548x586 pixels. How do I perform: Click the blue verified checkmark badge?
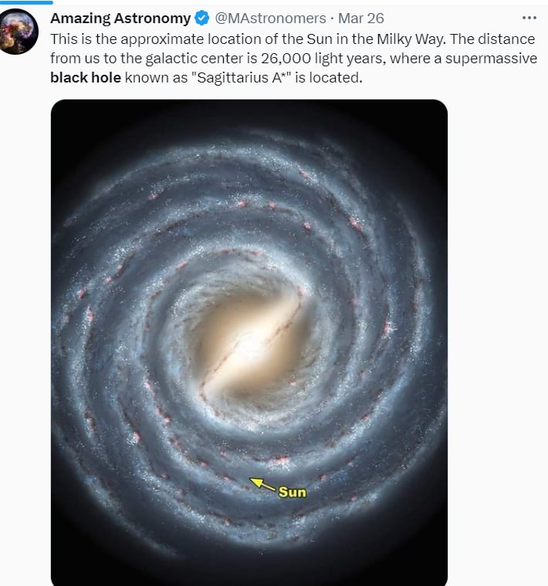click(x=202, y=19)
